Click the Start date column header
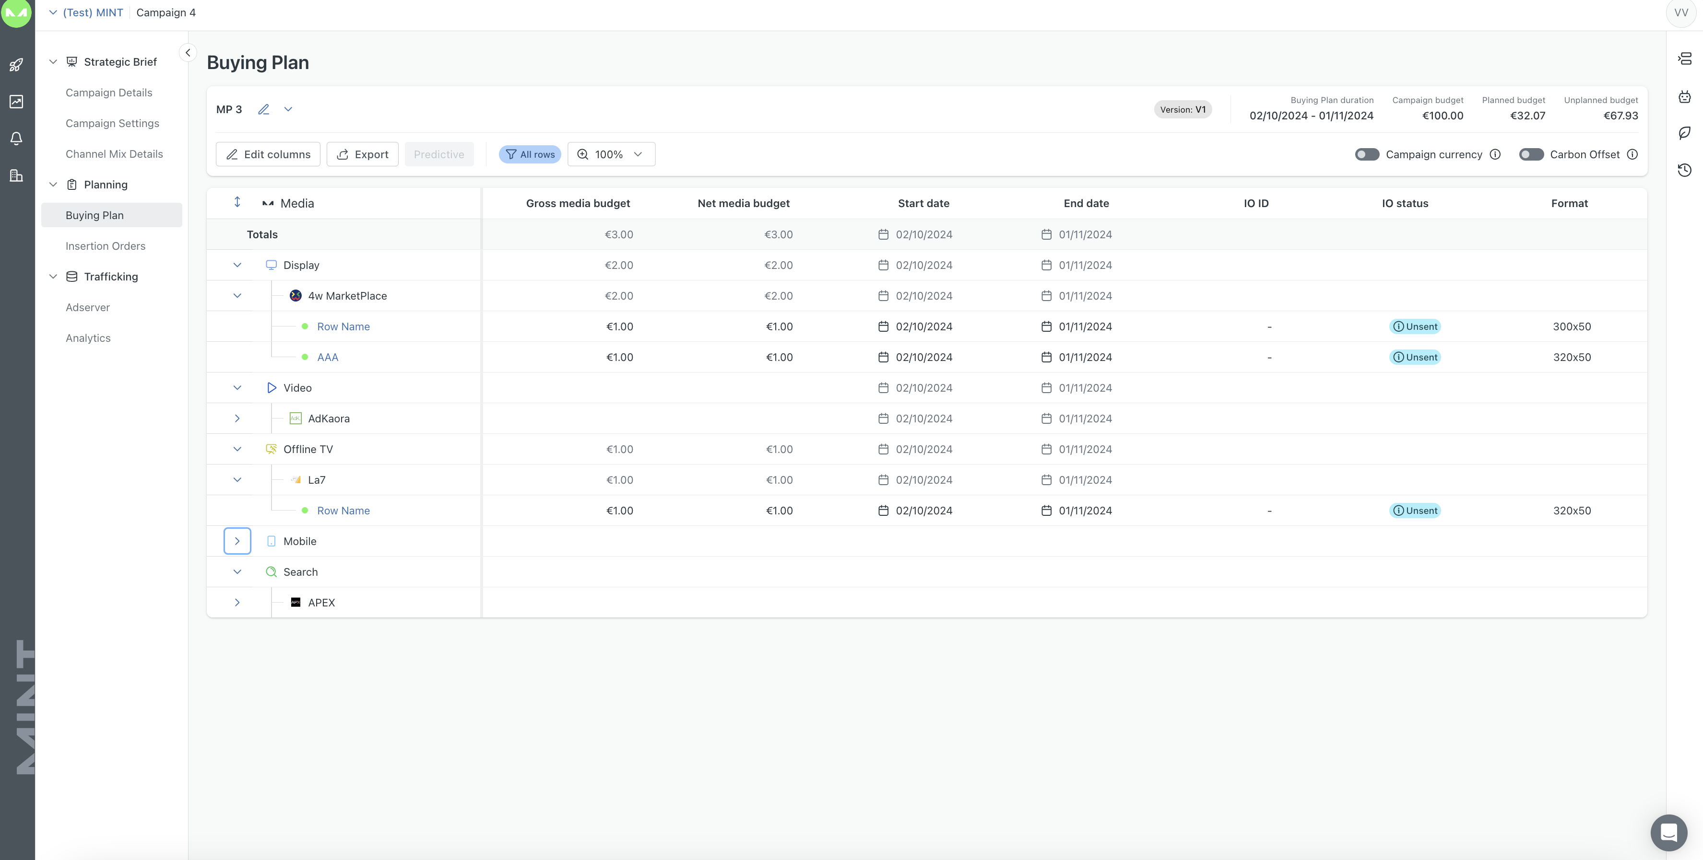This screenshot has width=1703, height=860. click(923, 203)
